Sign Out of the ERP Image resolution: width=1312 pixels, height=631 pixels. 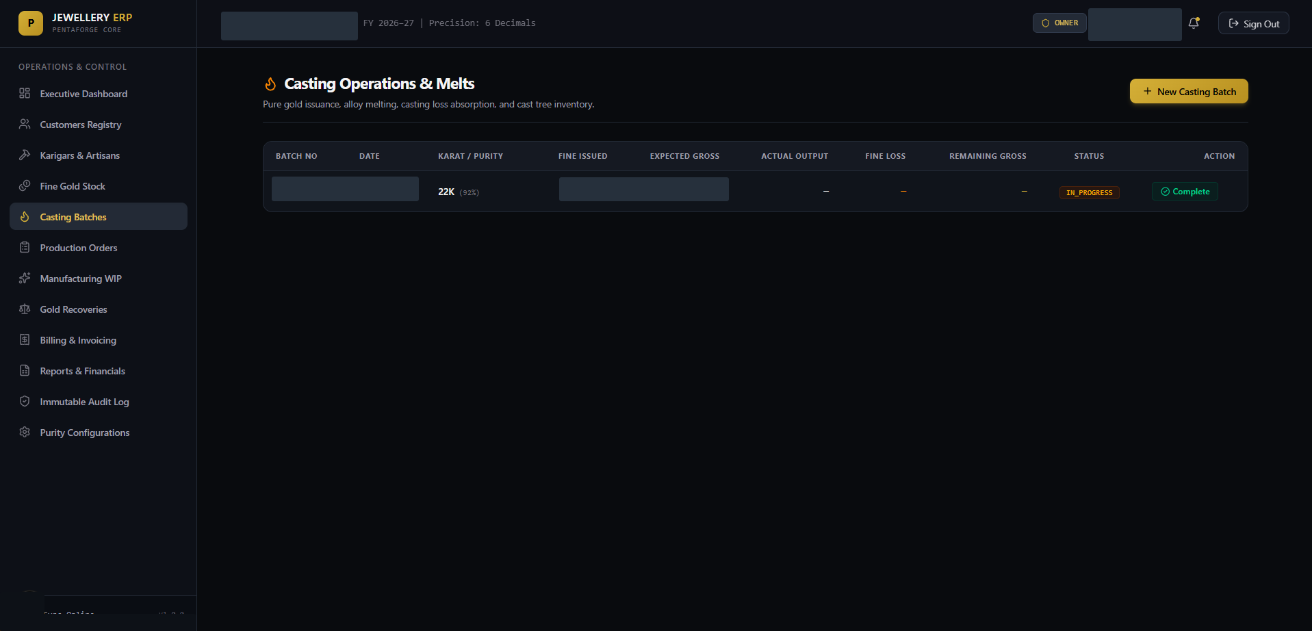1254,23
